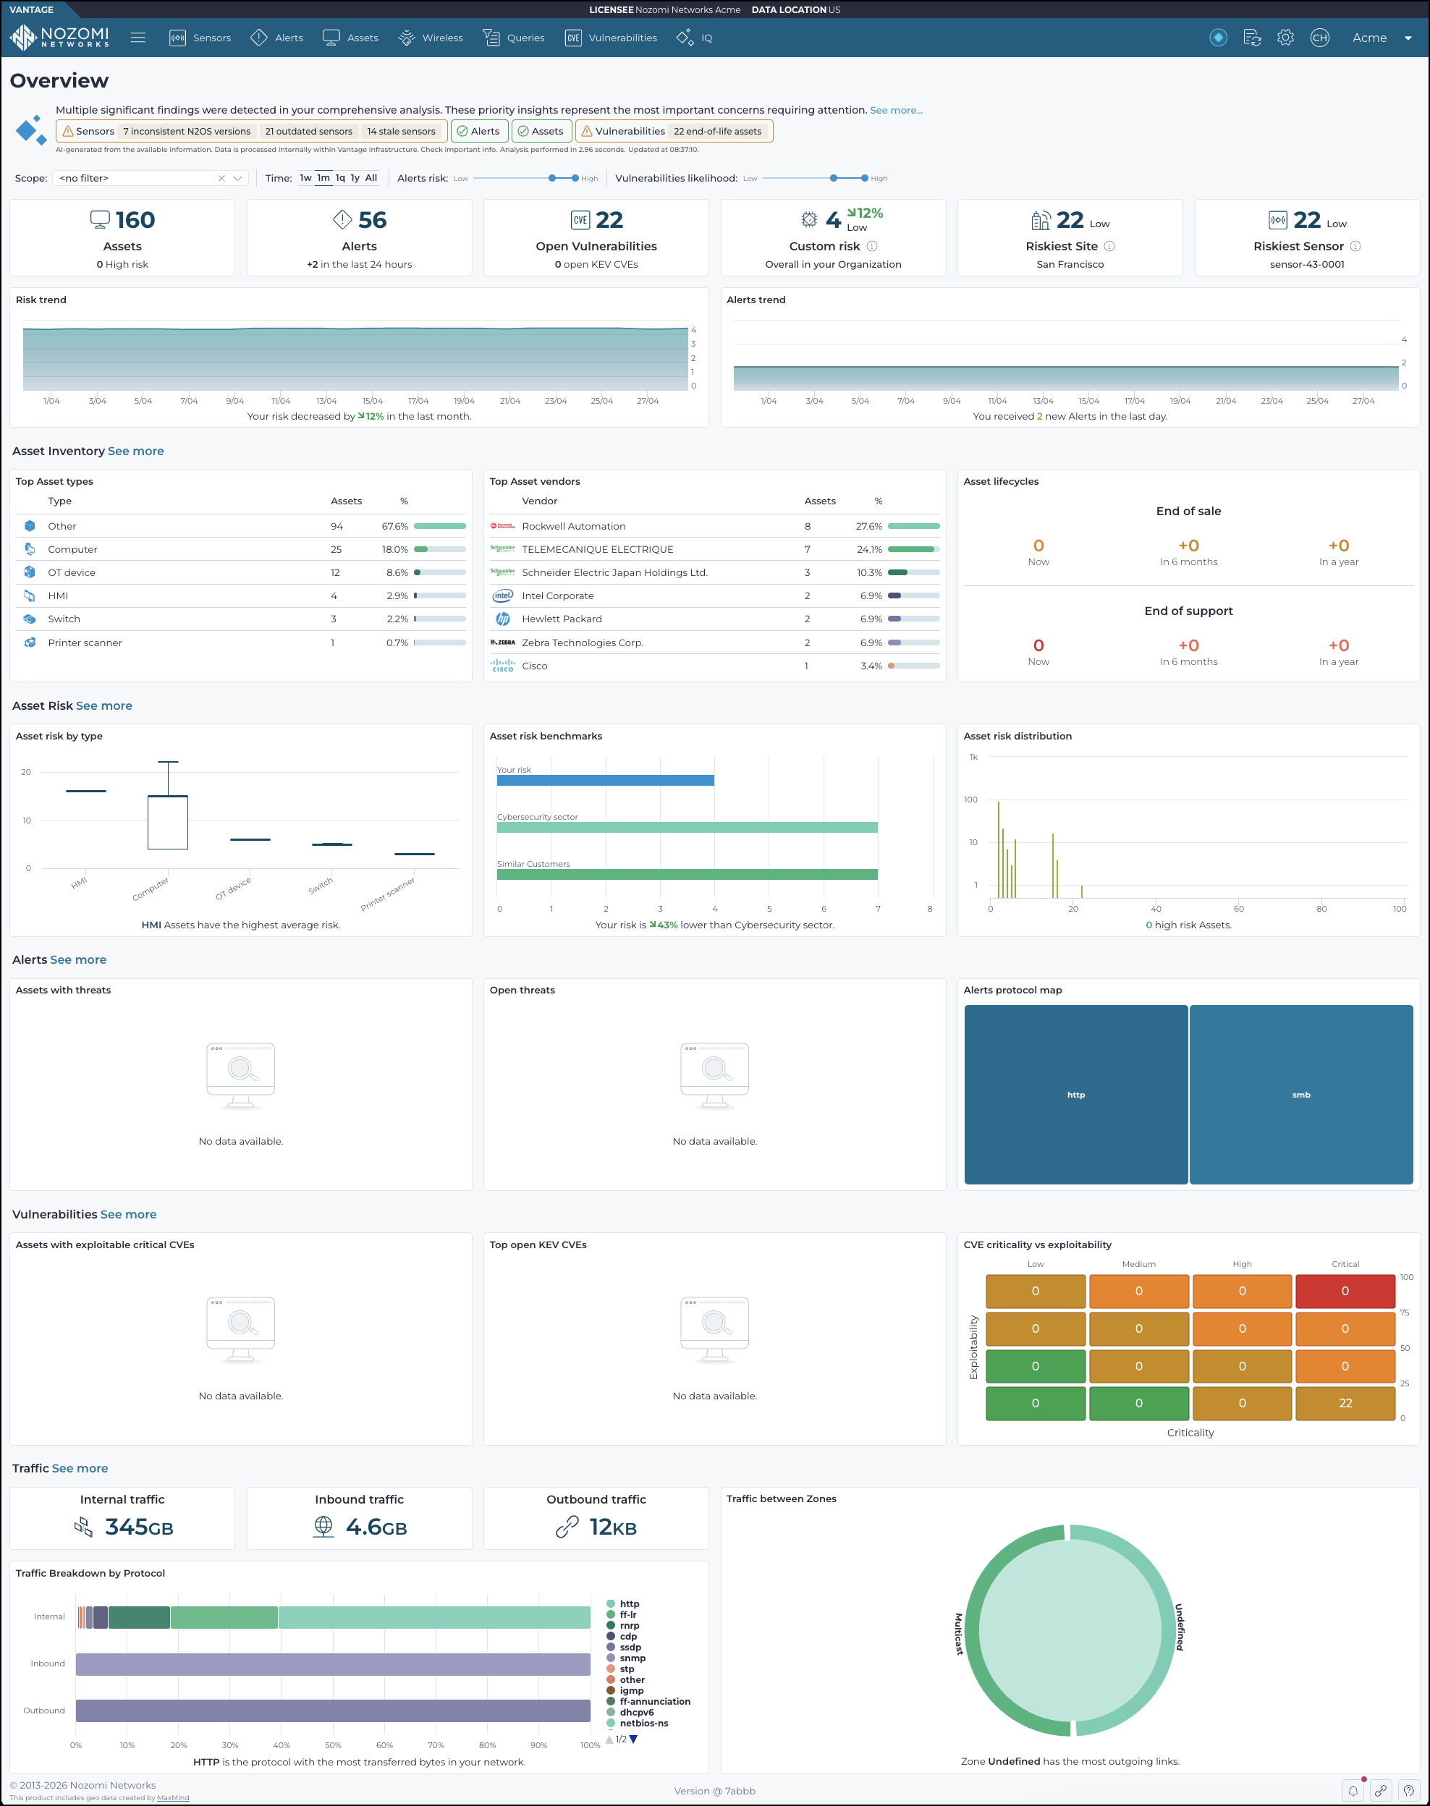
Task: Click the '14 stale sensors' chip
Action: click(x=401, y=132)
